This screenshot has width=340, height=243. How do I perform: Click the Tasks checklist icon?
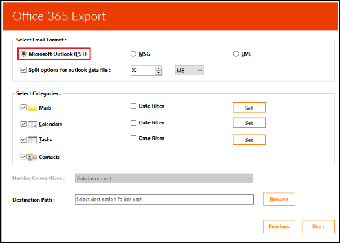[x=32, y=139]
